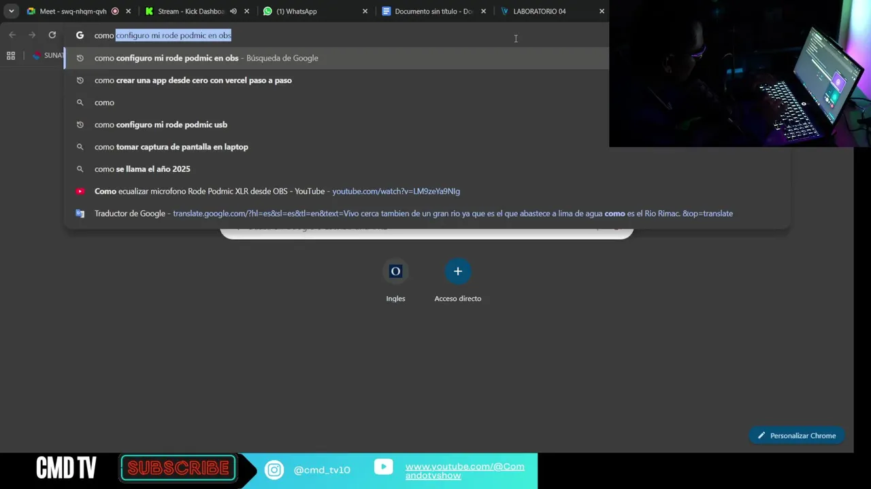The image size is (871, 489).
Task: Open the apps grid in bookmarks bar
Action: [11, 56]
